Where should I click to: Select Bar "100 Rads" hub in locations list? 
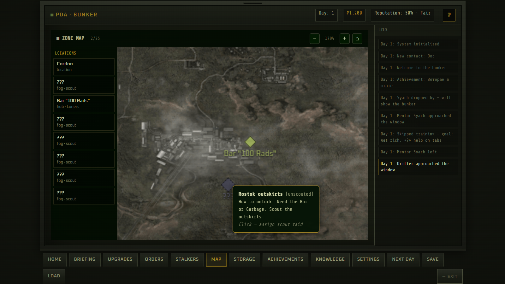click(x=84, y=104)
